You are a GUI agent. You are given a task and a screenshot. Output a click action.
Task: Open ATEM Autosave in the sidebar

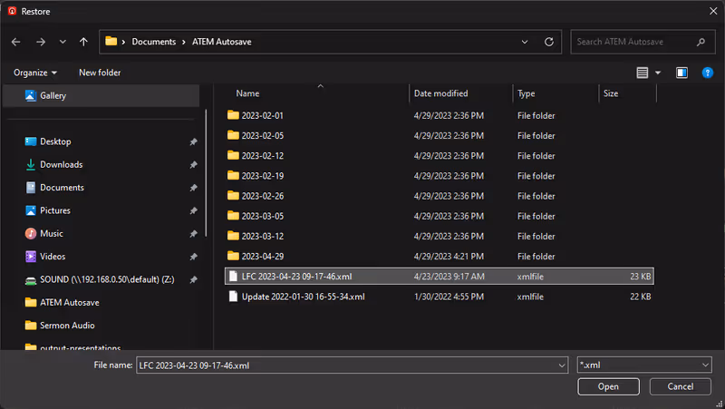(70, 303)
